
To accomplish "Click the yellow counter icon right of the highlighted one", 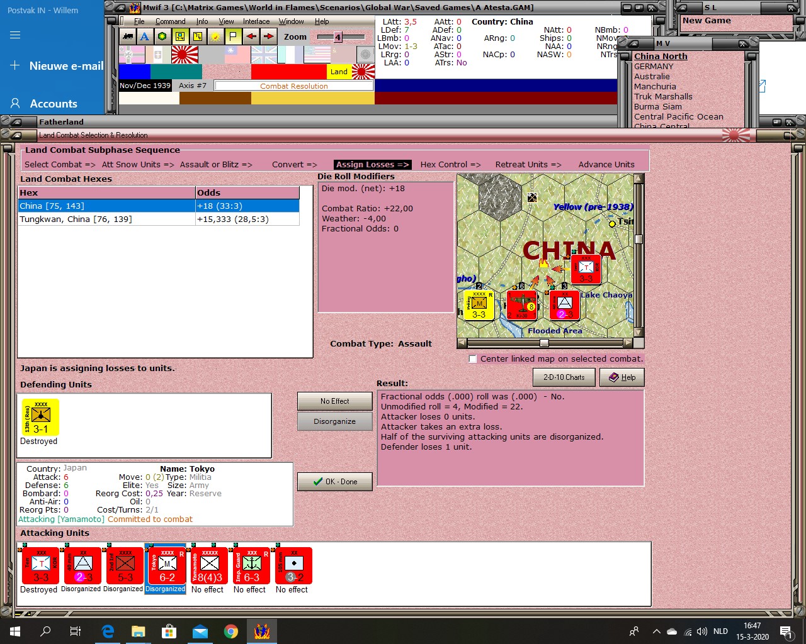I will 198,36.
